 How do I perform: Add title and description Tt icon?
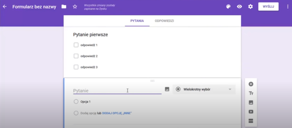point(251,93)
